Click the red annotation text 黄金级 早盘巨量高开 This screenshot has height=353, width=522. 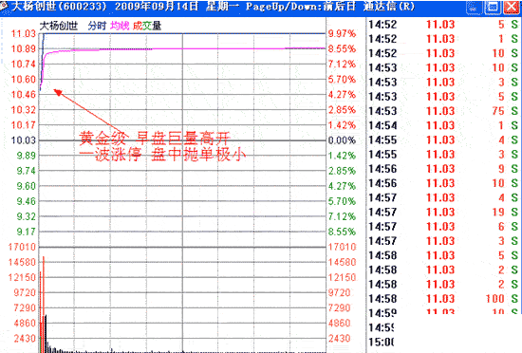coord(155,139)
